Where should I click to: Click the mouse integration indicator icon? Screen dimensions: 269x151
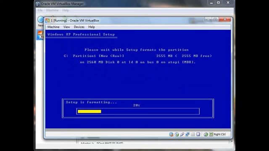206,134
